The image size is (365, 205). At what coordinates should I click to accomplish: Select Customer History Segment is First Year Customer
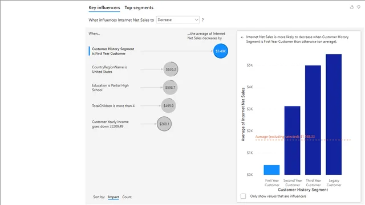(113, 51)
